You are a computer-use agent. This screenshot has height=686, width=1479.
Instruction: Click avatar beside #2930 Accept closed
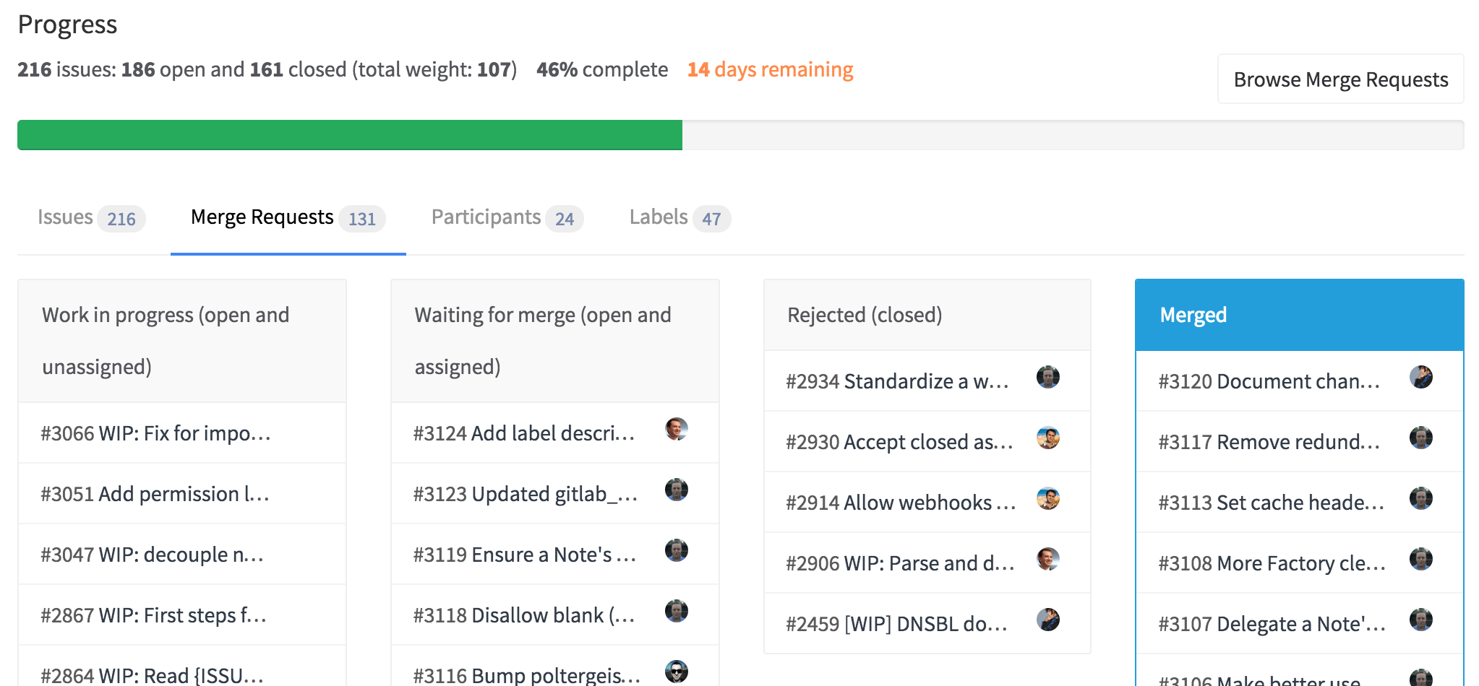point(1047,438)
